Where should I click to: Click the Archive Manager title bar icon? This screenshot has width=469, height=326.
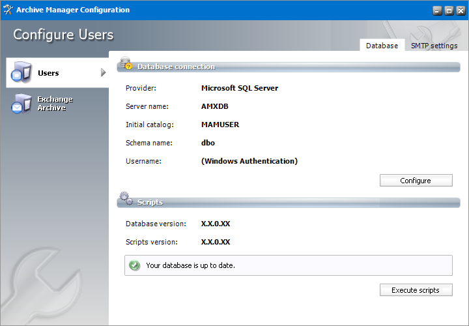pyautogui.click(x=8, y=10)
